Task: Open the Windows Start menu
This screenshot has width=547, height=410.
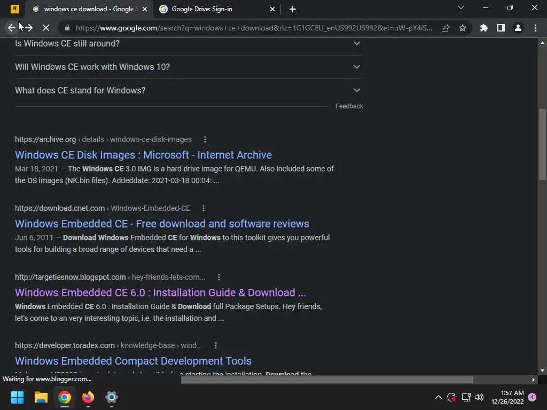Action: click(x=17, y=397)
